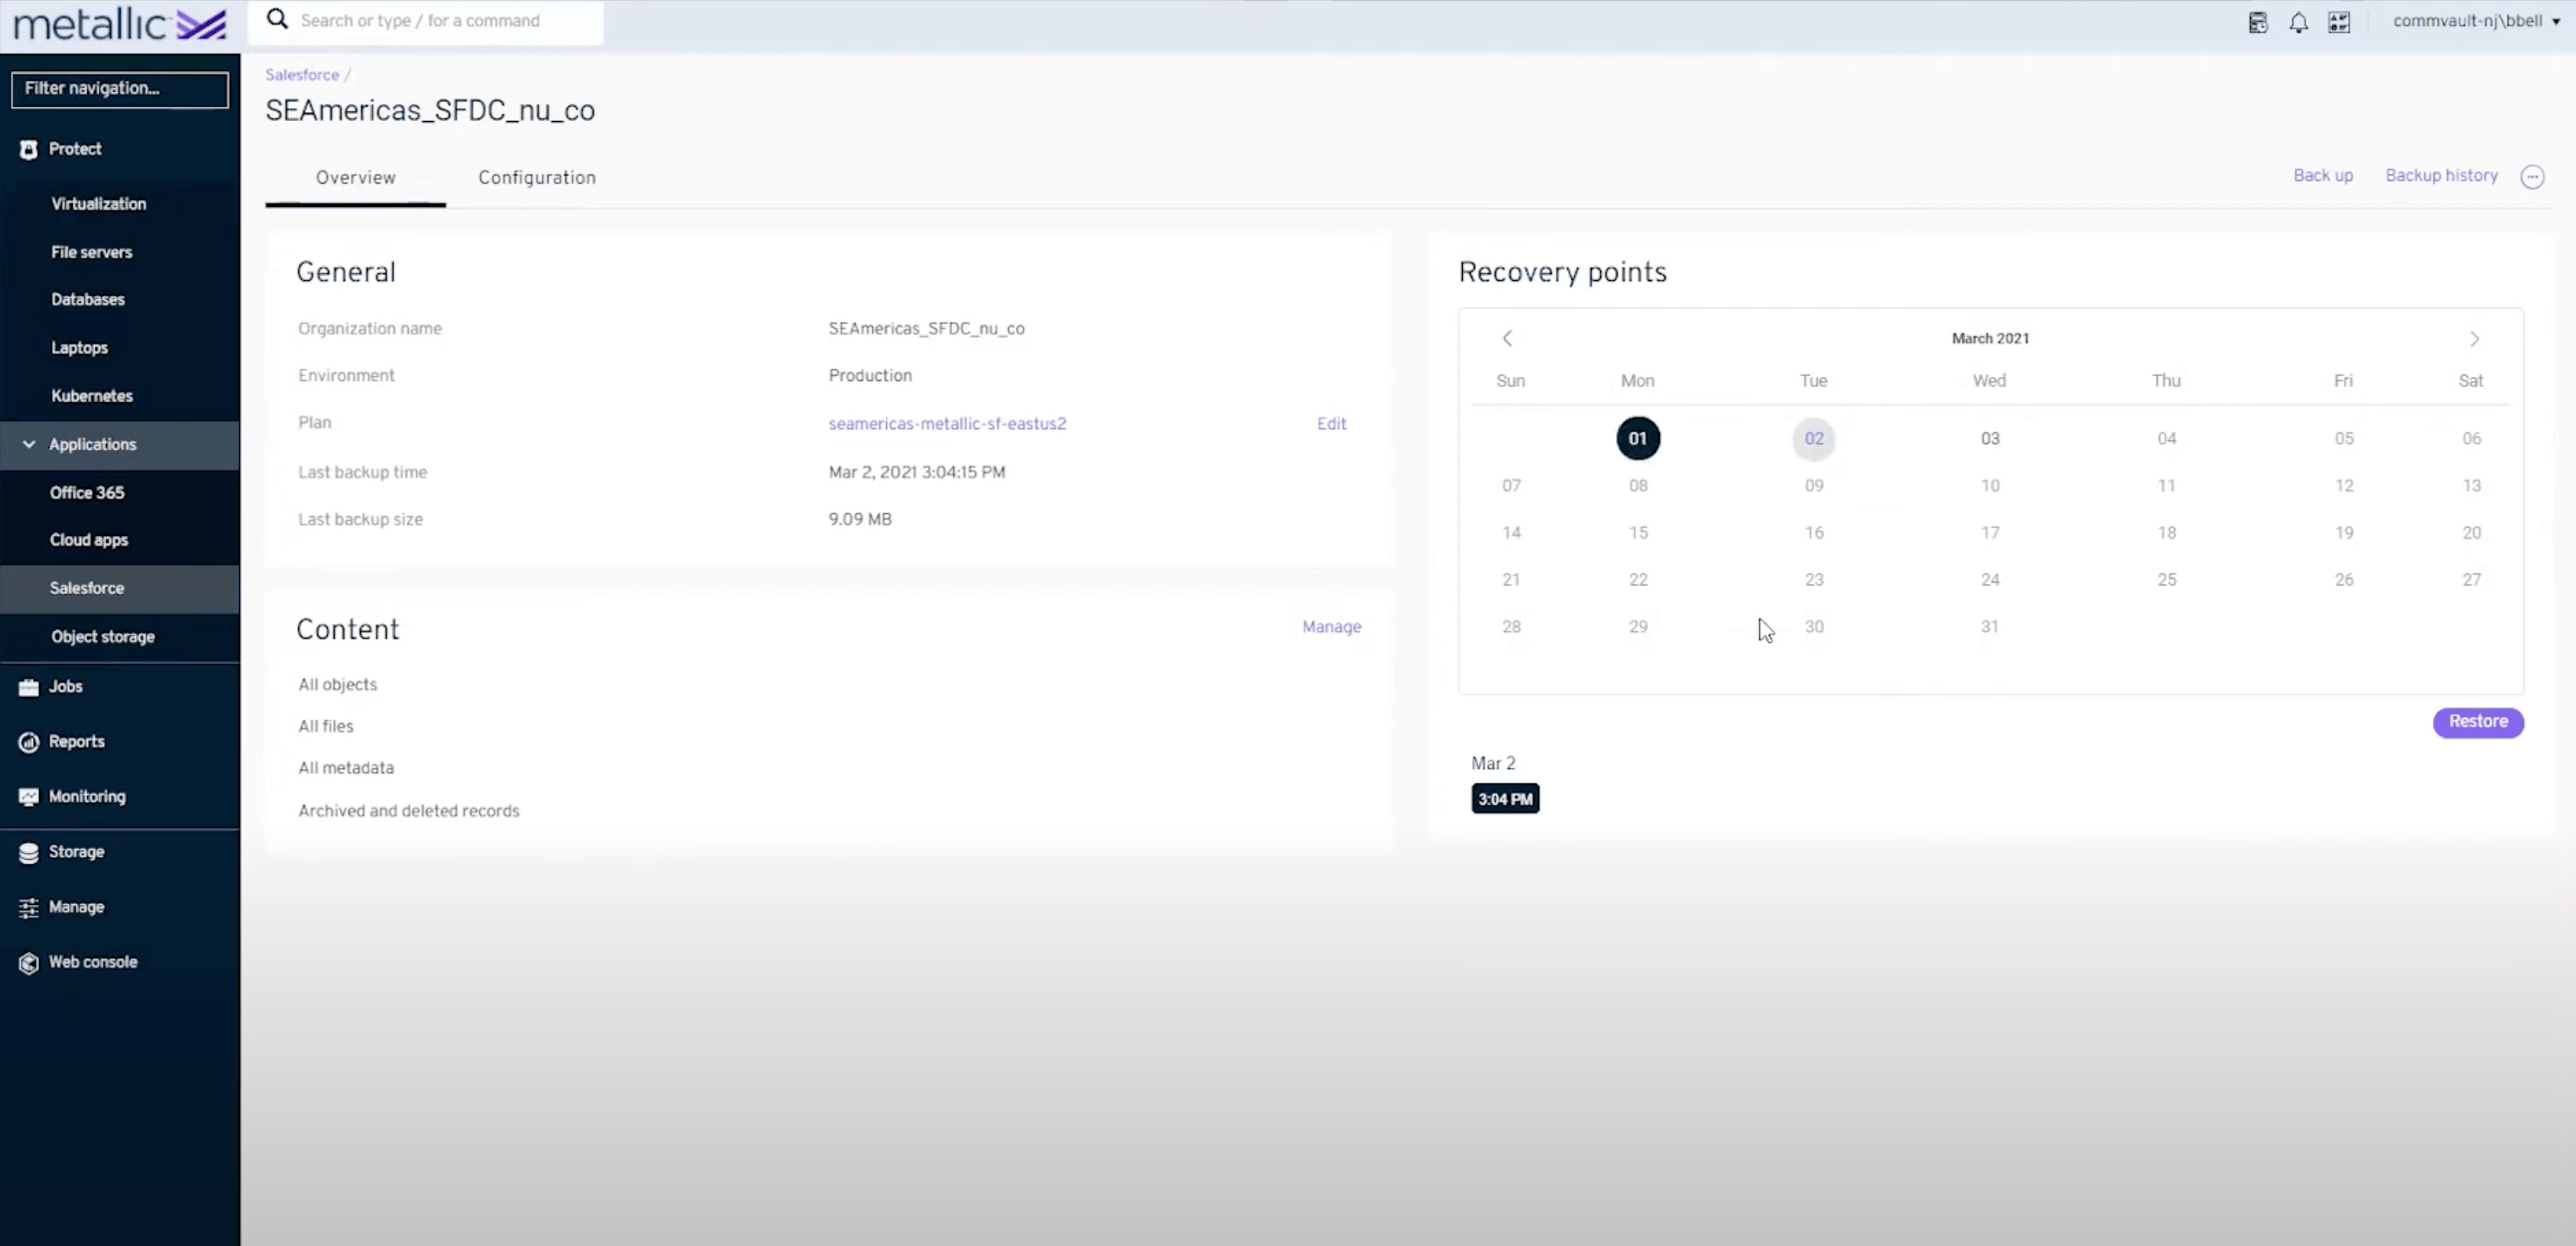Select the 3:04 PM recovery point
The width and height of the screenshot is (2576, 1246).
pyautogui.click(x=1505, y=799)
